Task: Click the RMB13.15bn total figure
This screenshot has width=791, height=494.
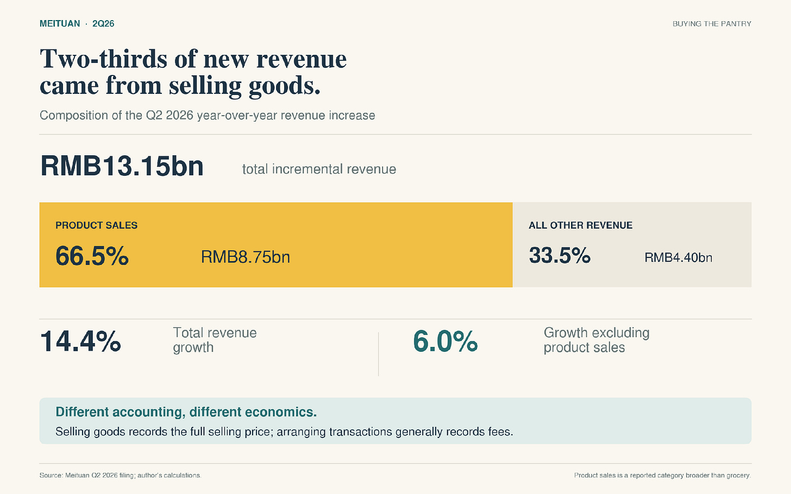Action: point(122,166)
